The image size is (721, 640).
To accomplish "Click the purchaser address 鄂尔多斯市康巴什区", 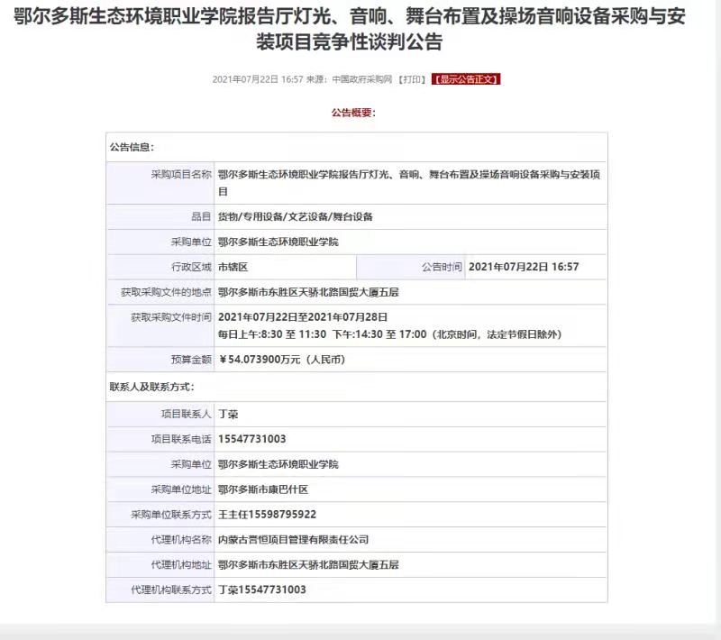I will click(263, 489).
